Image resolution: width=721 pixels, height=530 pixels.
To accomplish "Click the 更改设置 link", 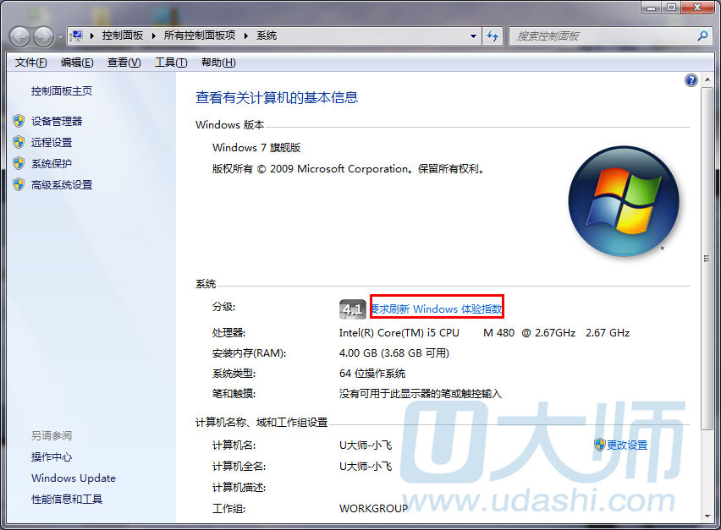I will click(626, 445).
